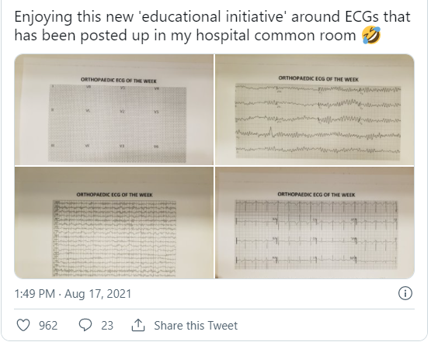Click the Share this Tweet link
The width and height of the screenshot is (431, 342).
(196, 326)
